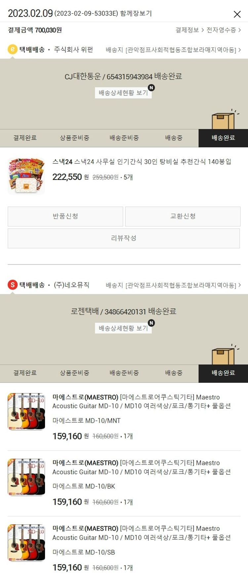Click the N badge on CJ tracking button

pos(151,88)
